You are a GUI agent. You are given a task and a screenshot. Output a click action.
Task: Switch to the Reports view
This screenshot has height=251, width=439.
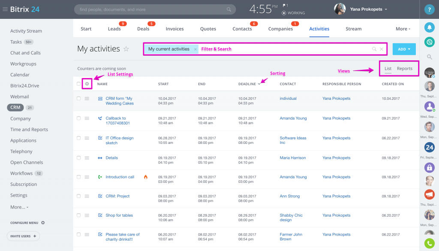tap(405, 69)
